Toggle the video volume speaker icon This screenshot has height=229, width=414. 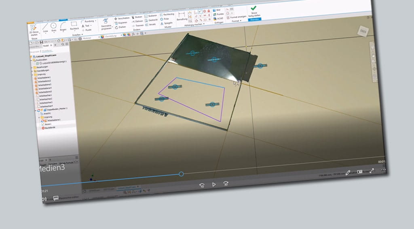pos(44,199)
